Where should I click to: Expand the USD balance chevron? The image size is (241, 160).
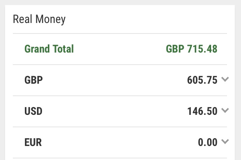(225, 111)
